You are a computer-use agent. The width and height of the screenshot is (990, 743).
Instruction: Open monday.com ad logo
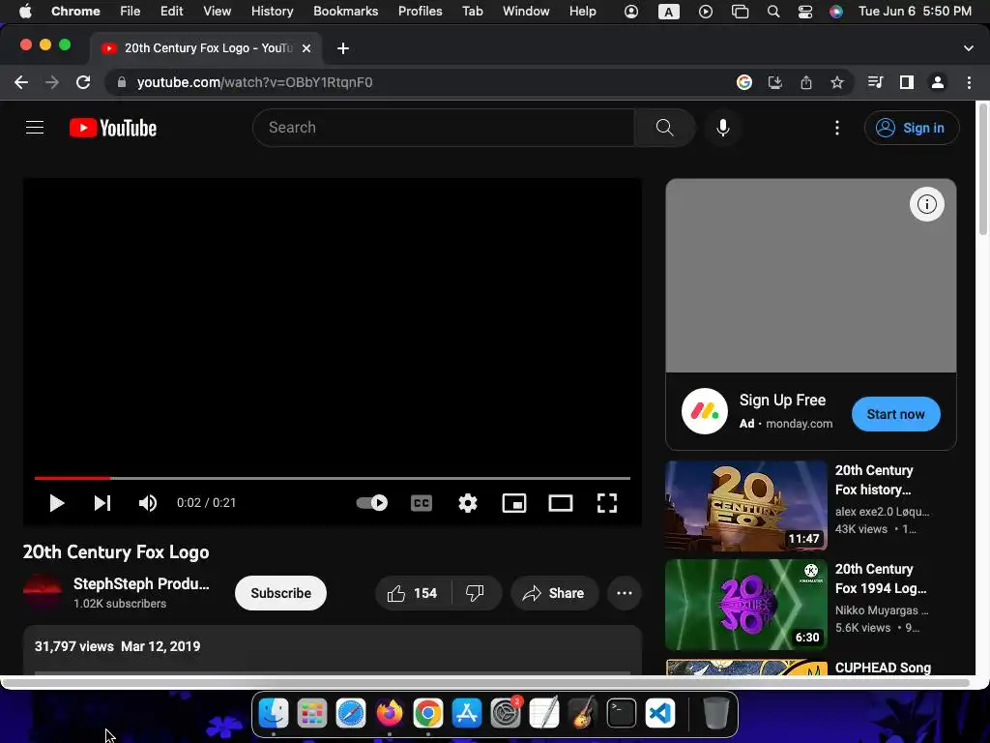(705, 411)
